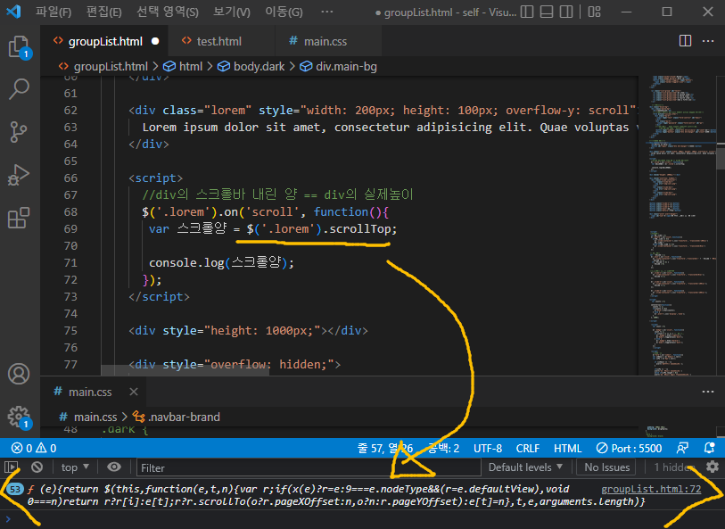This screenshot has width=725, height=529.
Task: Show more menu items via the ellipsis
Action: (x=326, y=12)
